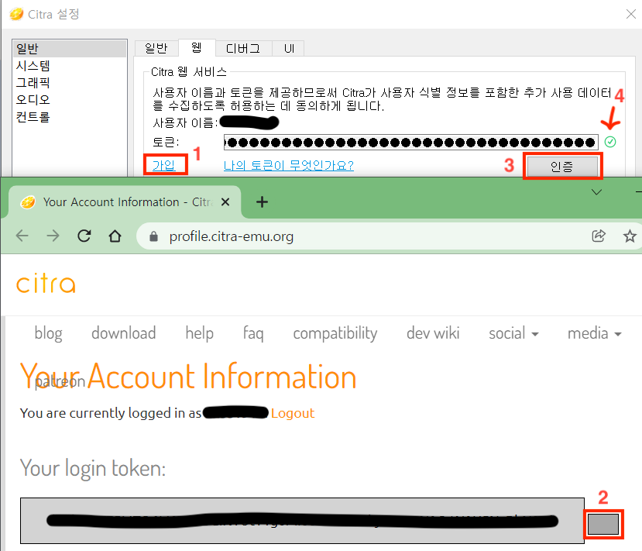Reload the profile page
The width and height of the screenshot is (642, 551).
84,236
